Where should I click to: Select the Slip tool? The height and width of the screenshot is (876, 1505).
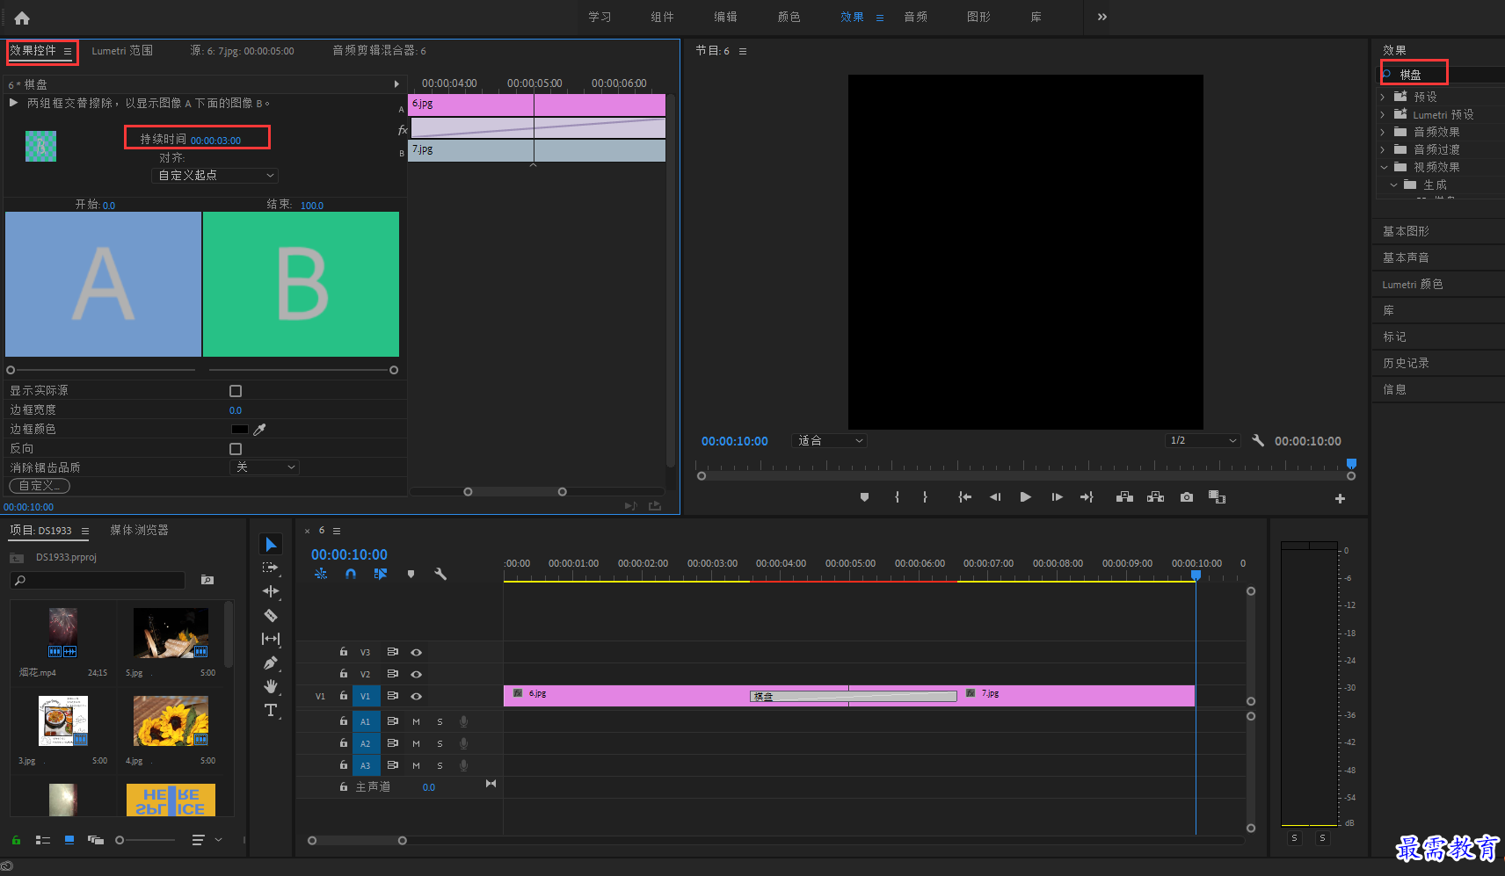tap(271, 639)
